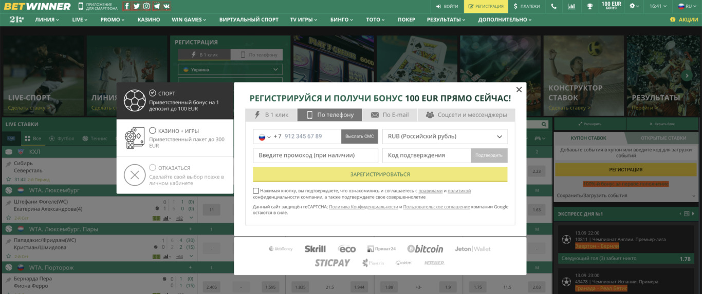The height and width of the screenshot is (294, 702).
Task: Tick the rules agreement checkbox
Action: pyautogui.click(x=256, y=190)
